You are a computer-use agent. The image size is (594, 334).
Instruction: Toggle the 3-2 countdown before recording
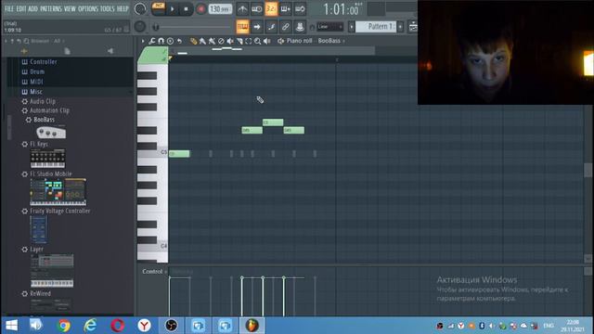271,9
